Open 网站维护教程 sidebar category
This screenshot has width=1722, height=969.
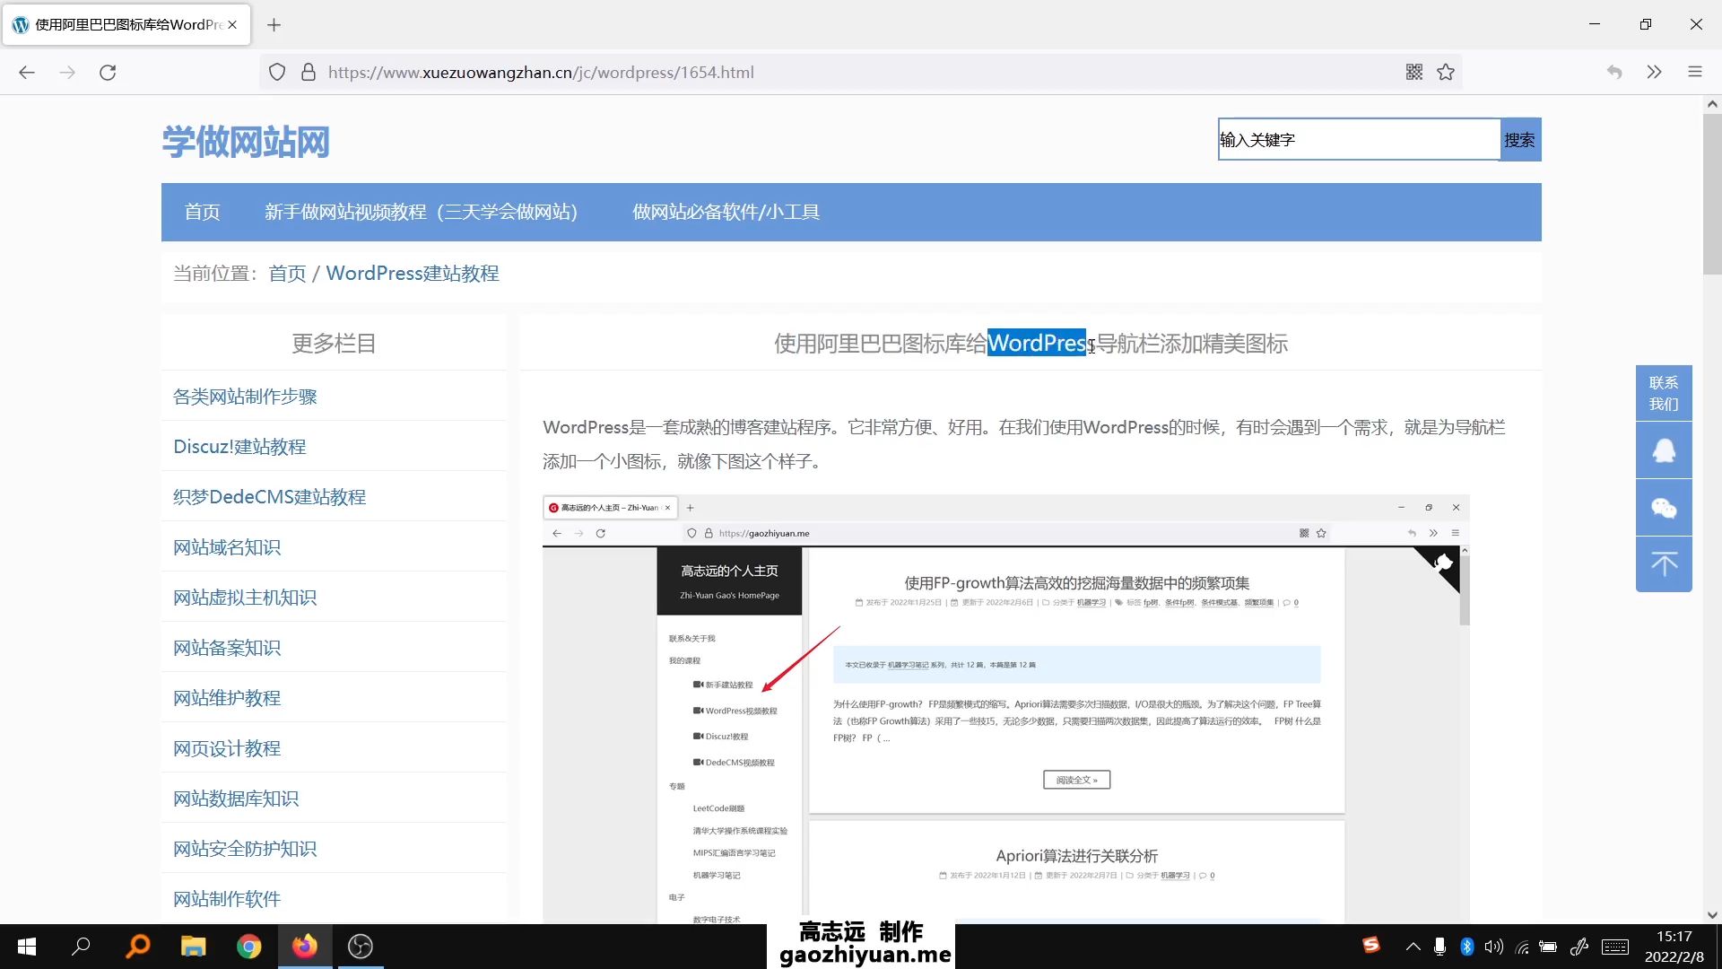(227, 698)
